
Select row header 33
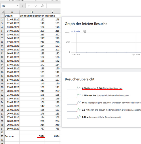point(2,136)
